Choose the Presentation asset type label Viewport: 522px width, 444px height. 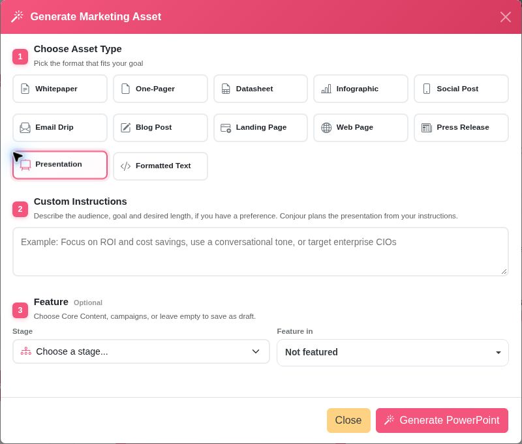(59, 164)
